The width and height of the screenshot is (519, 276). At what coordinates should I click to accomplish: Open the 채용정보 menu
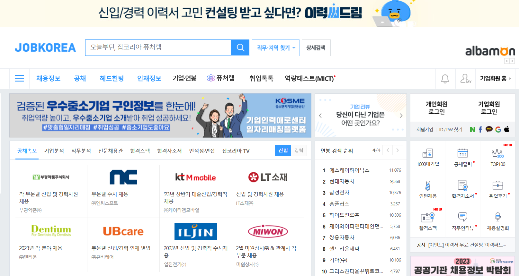click(x=48, y=78)
